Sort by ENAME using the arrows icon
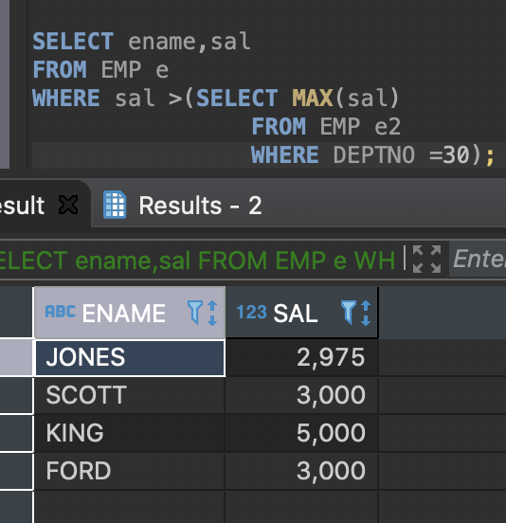The height and width of the screenshot is (523, 506). (x=212, y=313)
